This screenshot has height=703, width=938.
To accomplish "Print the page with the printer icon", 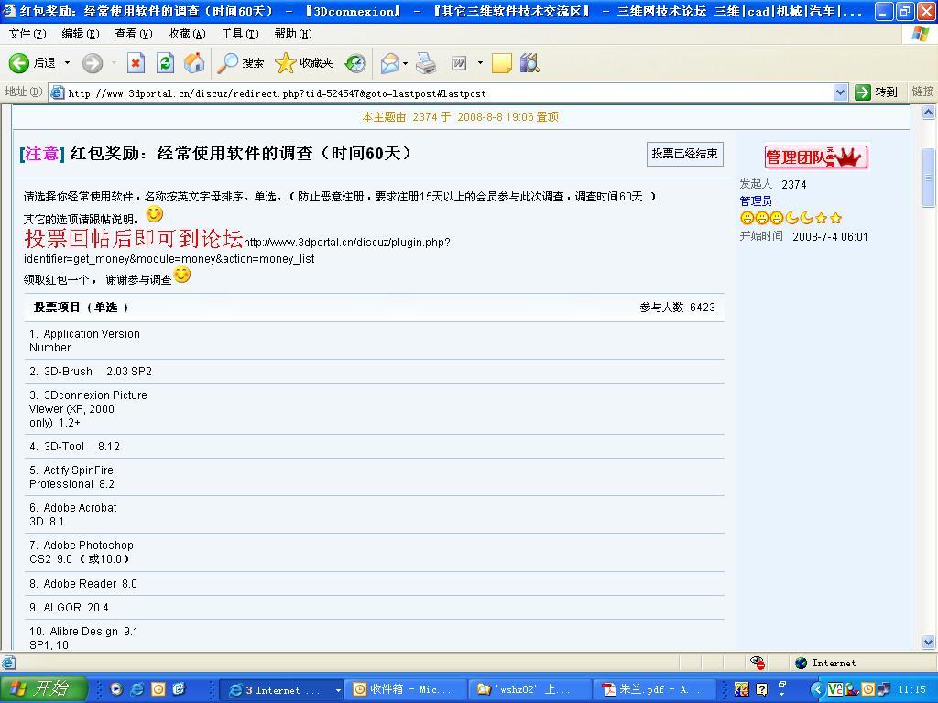I will click(x=426, y=63).
